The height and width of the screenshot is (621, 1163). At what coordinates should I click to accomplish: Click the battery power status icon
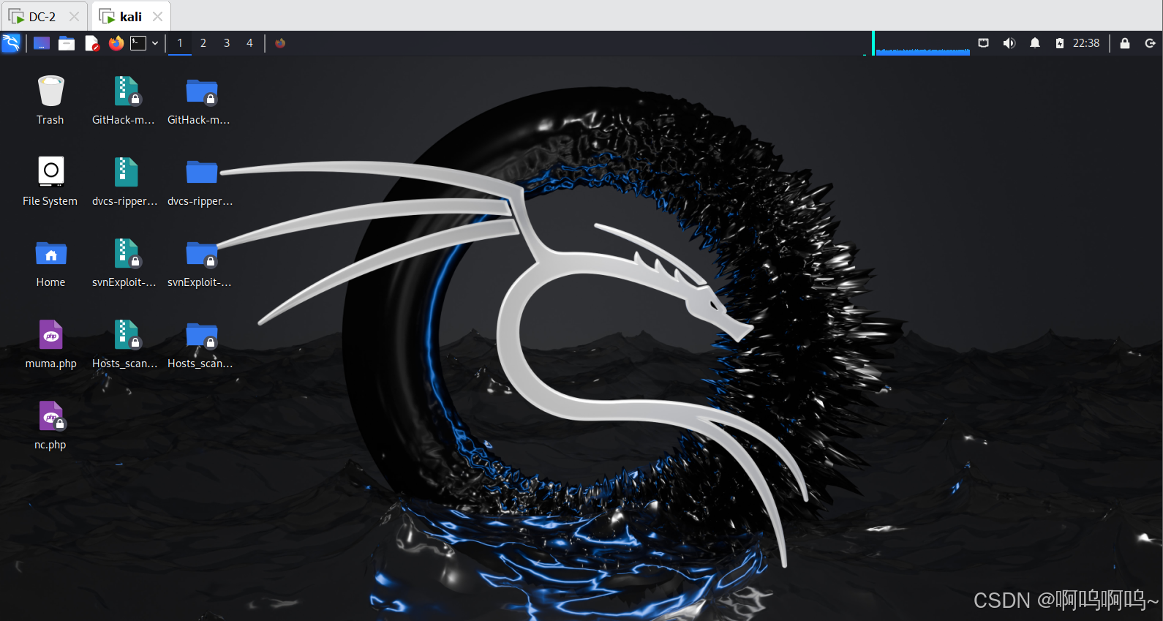[x=1060, y=43]
